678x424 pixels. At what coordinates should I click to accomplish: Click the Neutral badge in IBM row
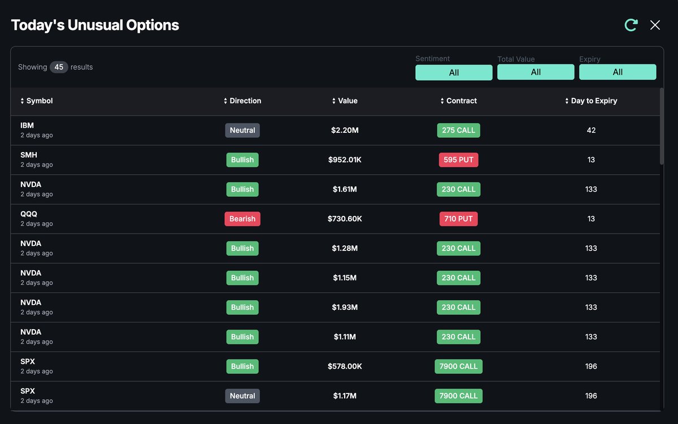[x=242, y=130]
